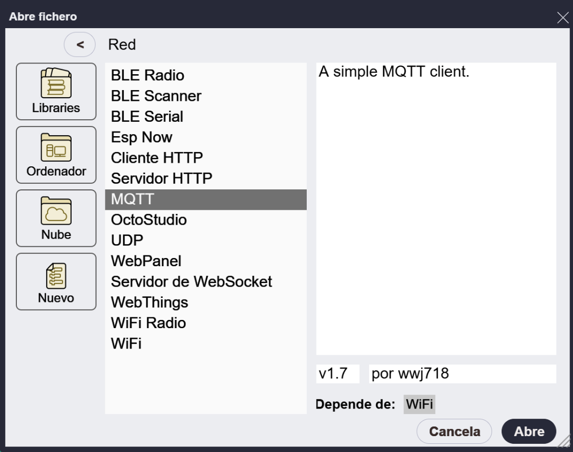The height and width of the screenshot is (452, 573).
Task: Select WebThings library
Action: (206, 303)
